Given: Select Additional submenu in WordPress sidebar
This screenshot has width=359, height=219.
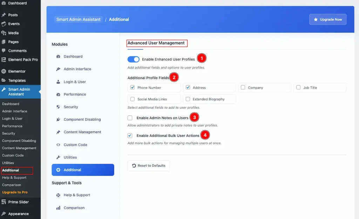Looking at the screenshot, I should click(10, 170).
